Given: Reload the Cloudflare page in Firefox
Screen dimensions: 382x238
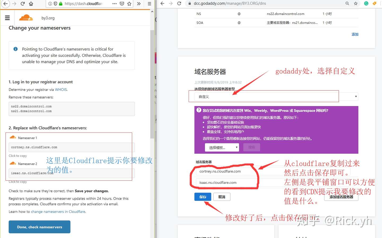Looking at the screenshot, I should [23, 4].
